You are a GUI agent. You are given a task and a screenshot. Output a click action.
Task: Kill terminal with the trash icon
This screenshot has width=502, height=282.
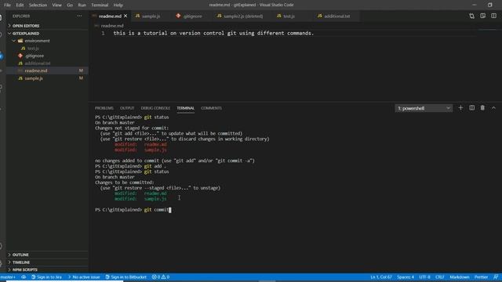482,108
